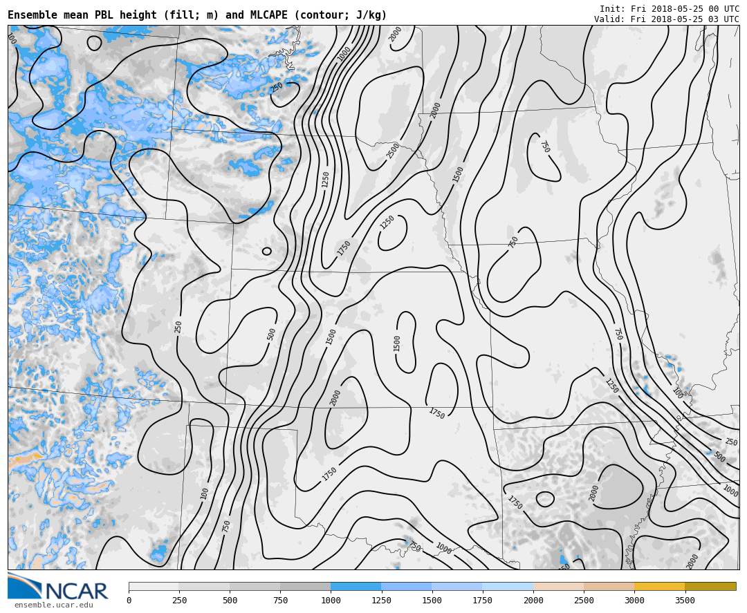Screen dimensions: 747x613
Task: Click the 3500 tick label on color bar
Action: (685, 601)
